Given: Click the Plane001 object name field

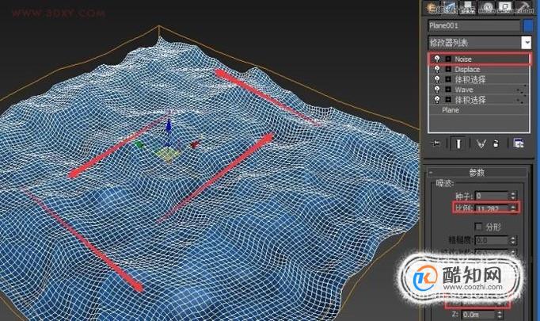Looking at the screenshot, I should pyautogui.click(x=473, y=26).
